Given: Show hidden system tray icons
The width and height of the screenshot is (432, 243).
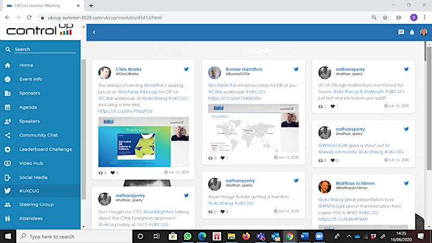Looking at the screenshot, I should pos(349,236).
